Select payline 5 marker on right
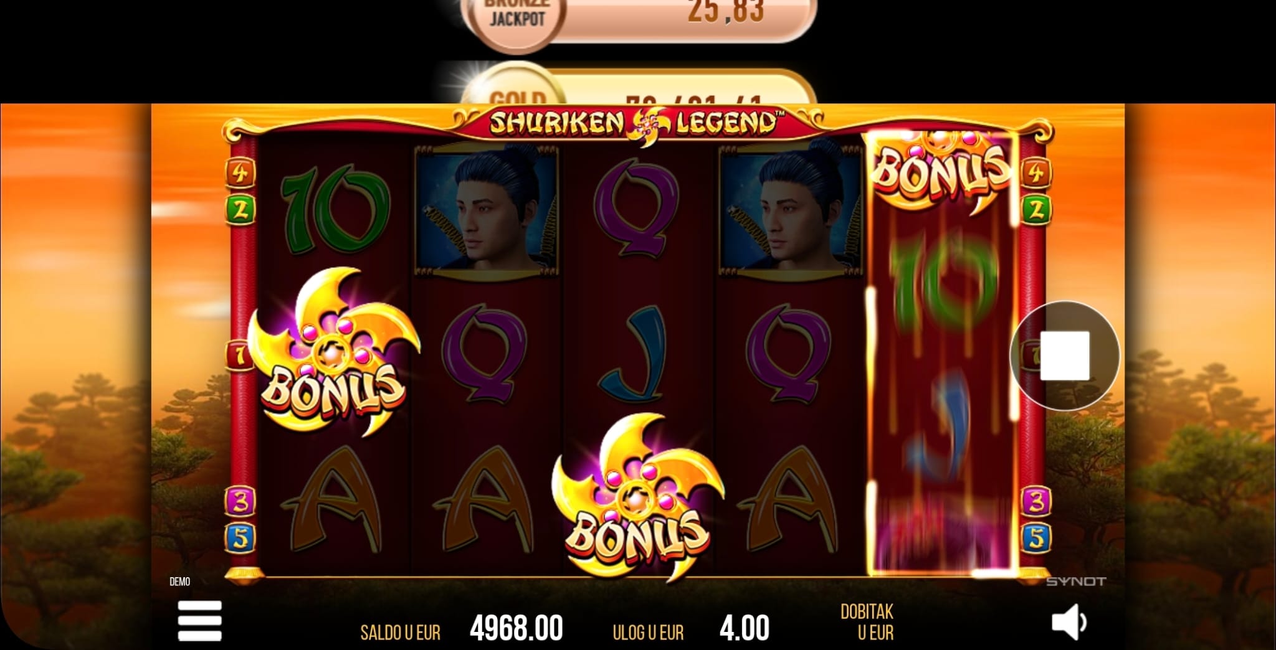Viewport: 1276px width, 650px height. tap(1036, 538)
